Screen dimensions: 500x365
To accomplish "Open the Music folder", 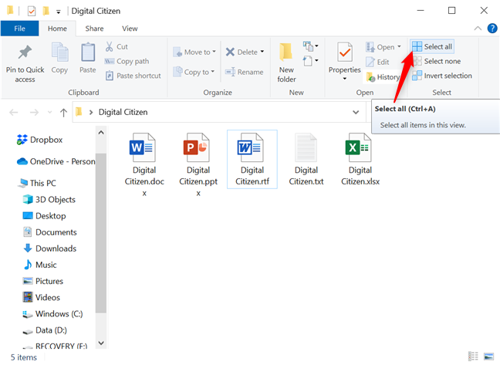I will tap(39, 265).
